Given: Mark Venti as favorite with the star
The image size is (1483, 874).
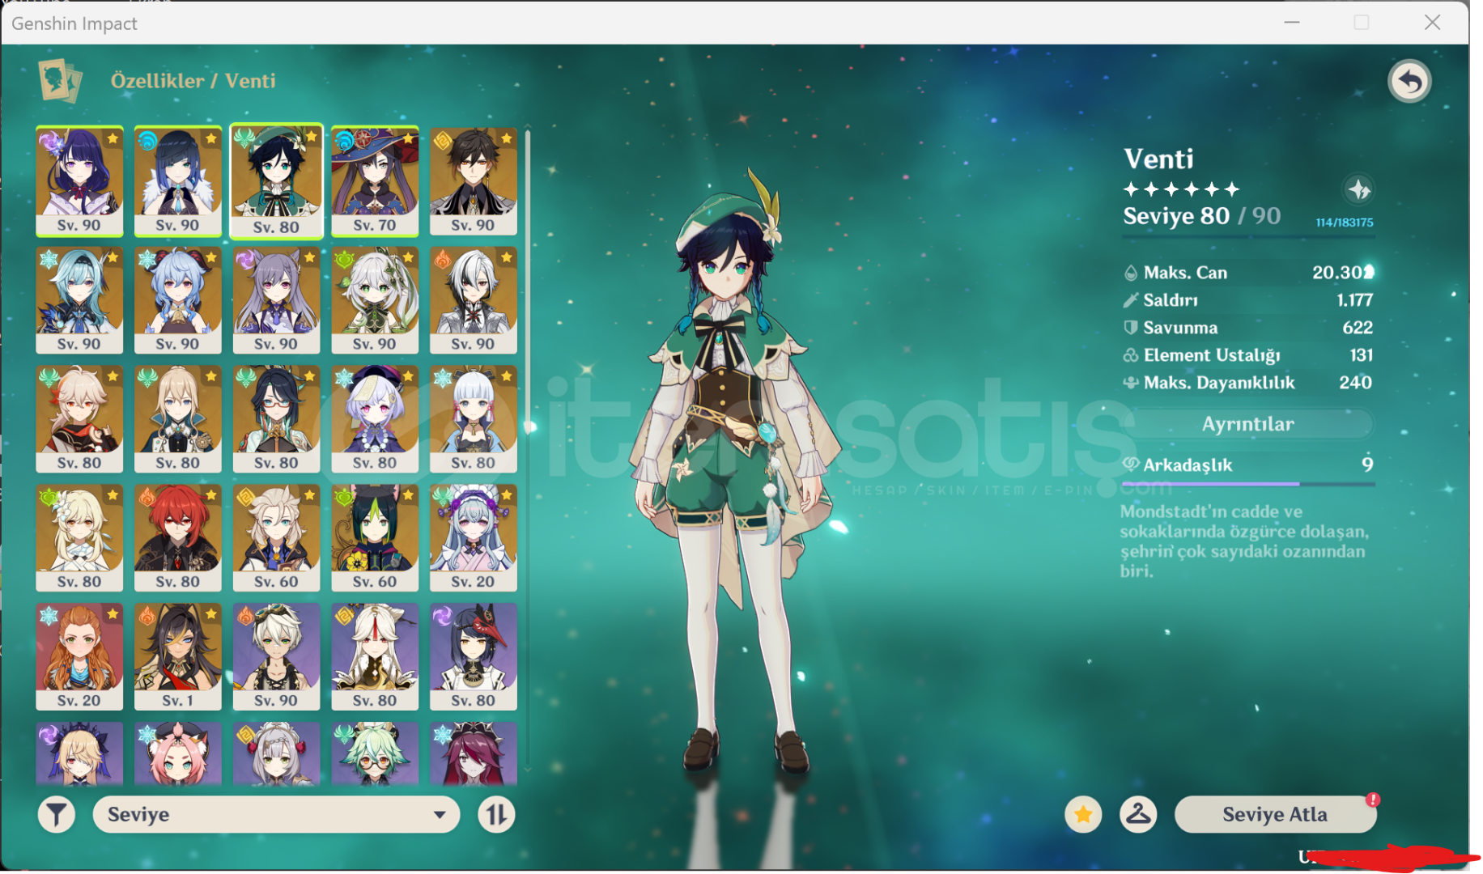Looking at the screenshot, I should pyautogui.click(x=1083, y=814).
